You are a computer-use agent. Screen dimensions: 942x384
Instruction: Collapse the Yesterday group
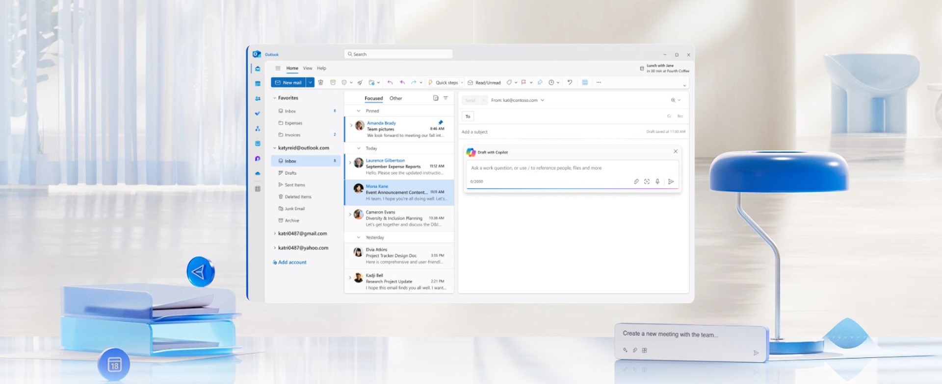pos(359,238)
